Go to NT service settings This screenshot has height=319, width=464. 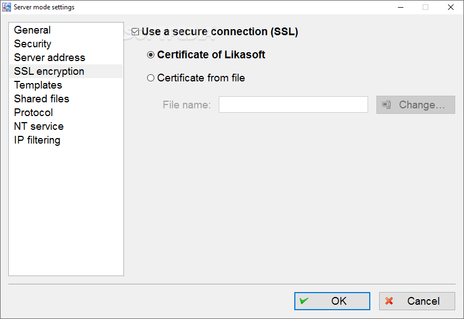pyautogui.click(x=39, y=126)
